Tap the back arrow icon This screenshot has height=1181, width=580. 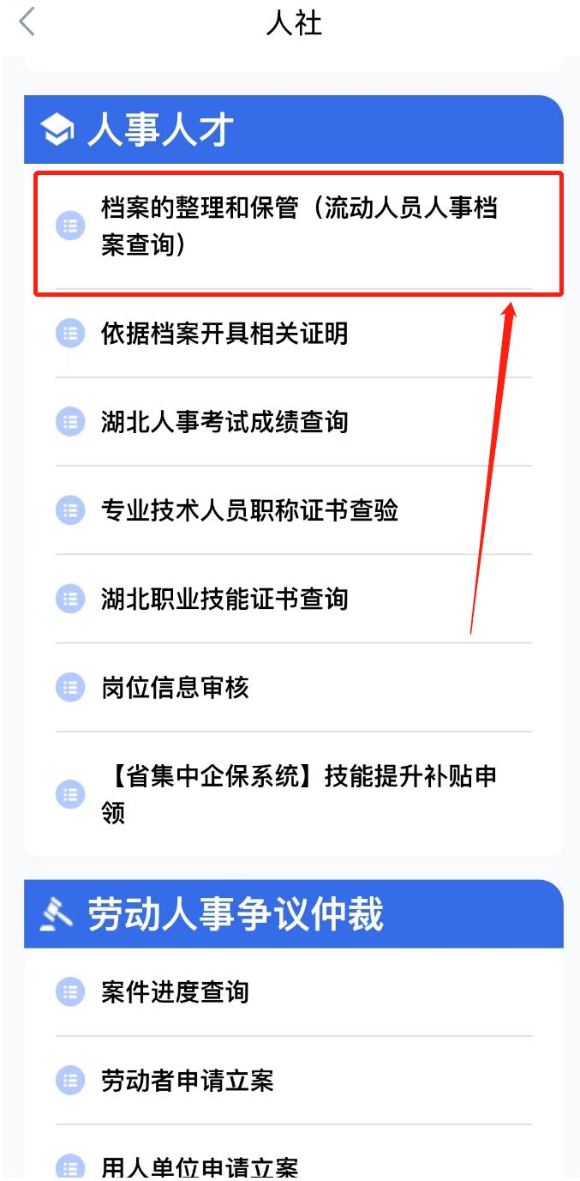(27, 22)
